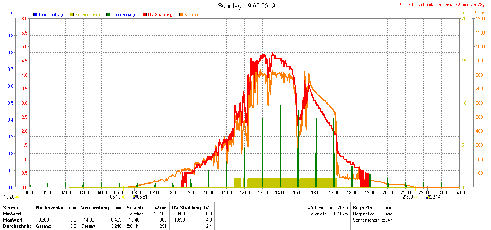Click the yellow sun icon beside 16:20
Viewport: 491px width, 230px height.
pos(17,197)
